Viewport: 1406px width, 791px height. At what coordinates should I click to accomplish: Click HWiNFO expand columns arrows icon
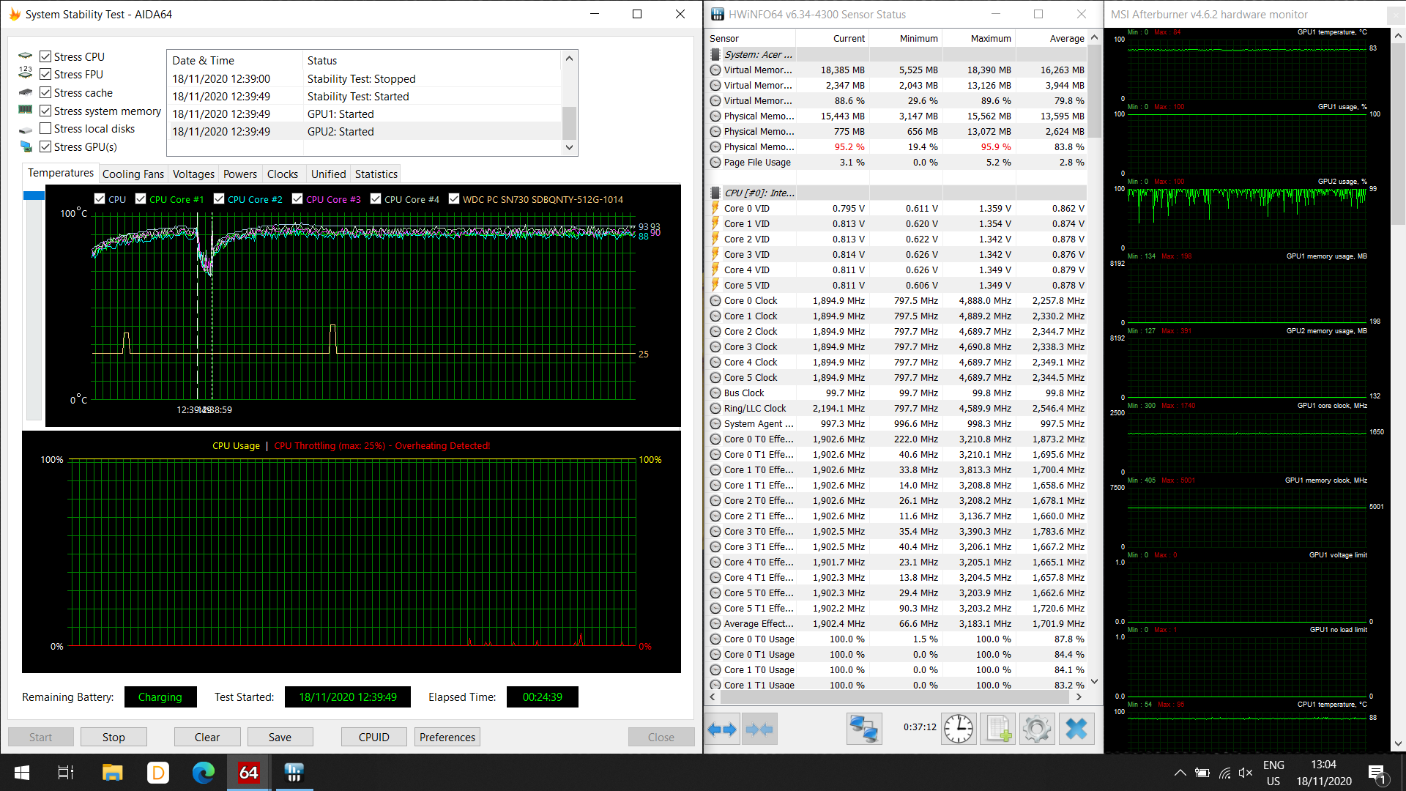point(722,729)
